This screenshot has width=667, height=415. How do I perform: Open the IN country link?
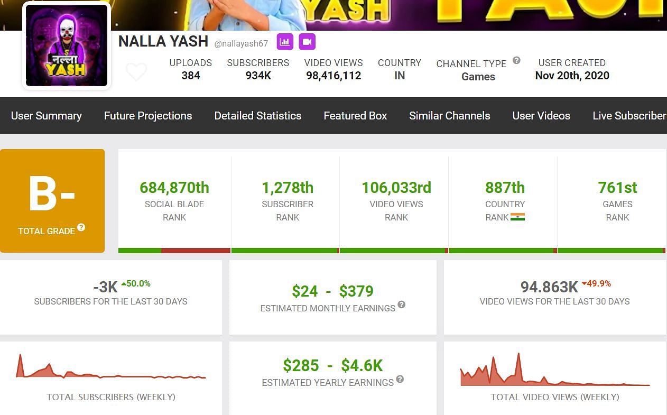click(x=400, y=76)
